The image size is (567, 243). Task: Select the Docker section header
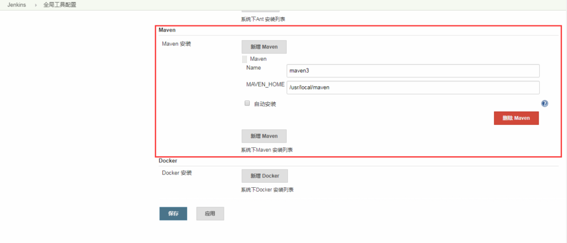[x=168, y=161]
